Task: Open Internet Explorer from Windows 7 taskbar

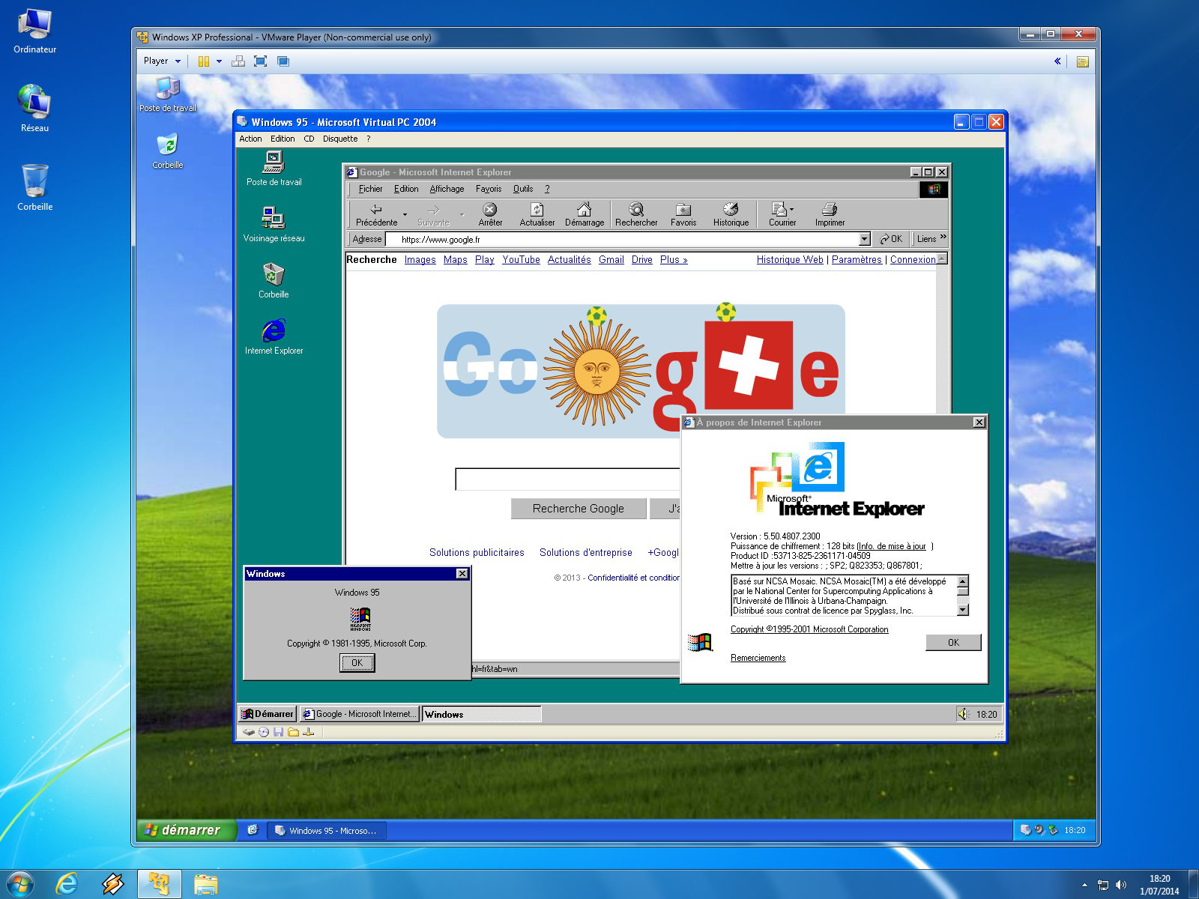Action: coord(67,884)
